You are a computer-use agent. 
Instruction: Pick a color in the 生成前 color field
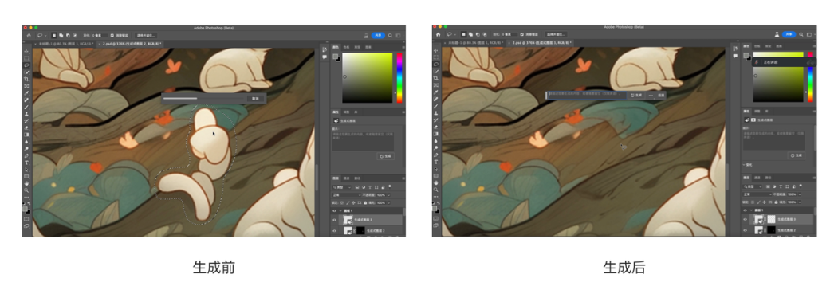[367, 77]
